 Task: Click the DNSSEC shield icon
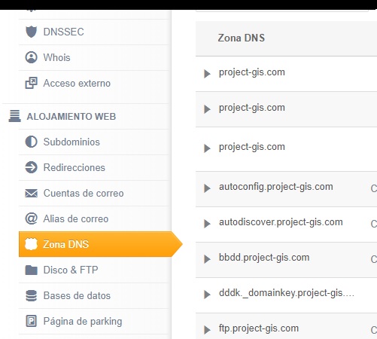tap(31, 32)
